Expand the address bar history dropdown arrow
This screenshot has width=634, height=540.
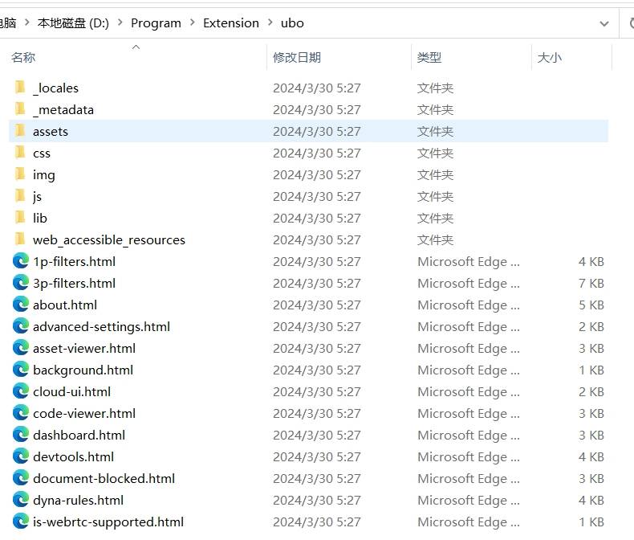tap(604, 23)
